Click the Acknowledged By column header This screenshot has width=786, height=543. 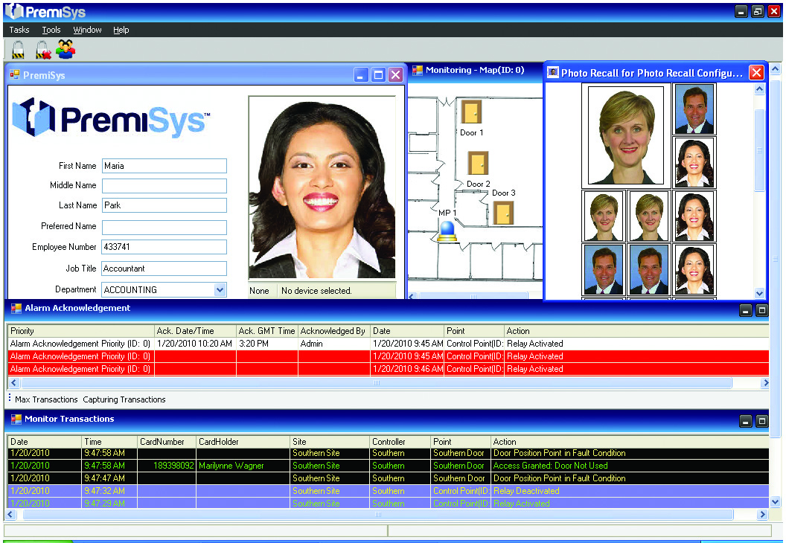tap(333, 331)
